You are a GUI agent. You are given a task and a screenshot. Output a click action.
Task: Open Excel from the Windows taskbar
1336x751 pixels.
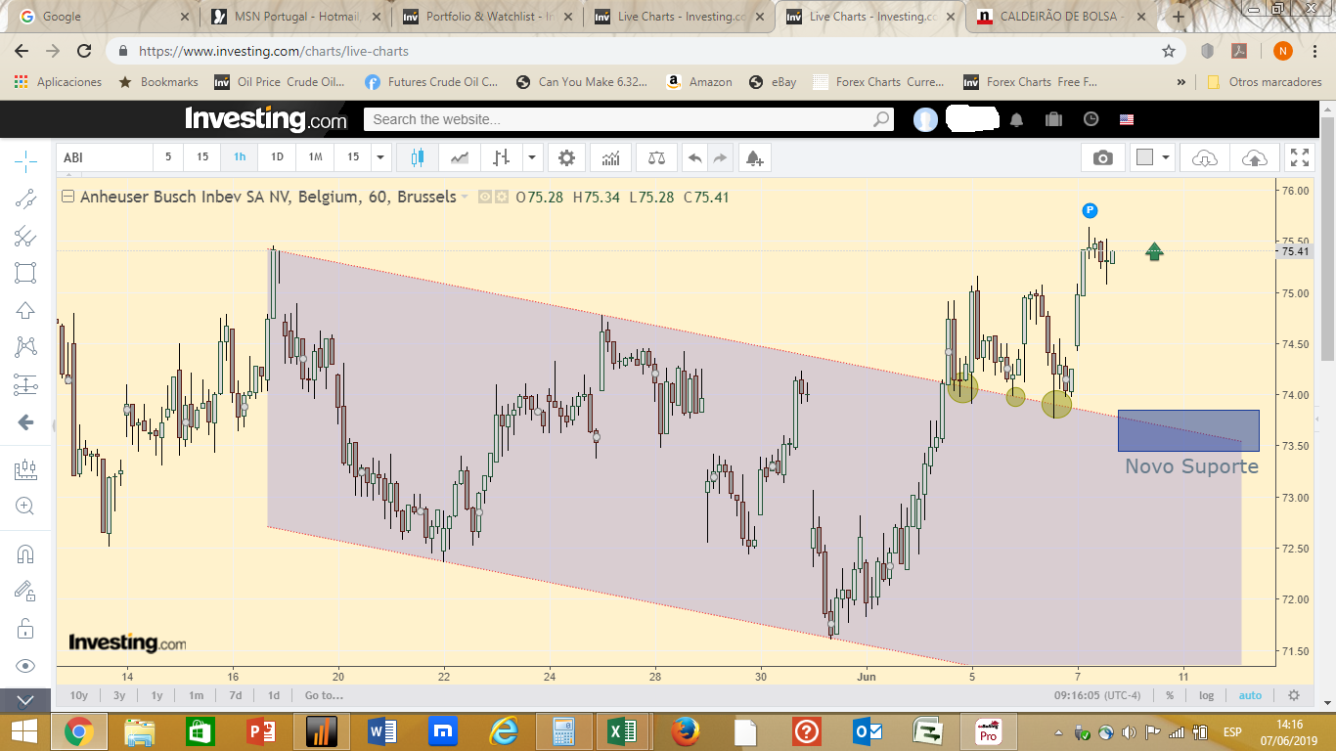click(623, 731)
